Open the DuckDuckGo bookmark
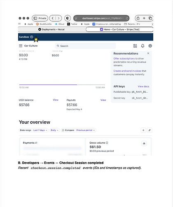This screenshot has width=173, height=207. tap(44, 24)
